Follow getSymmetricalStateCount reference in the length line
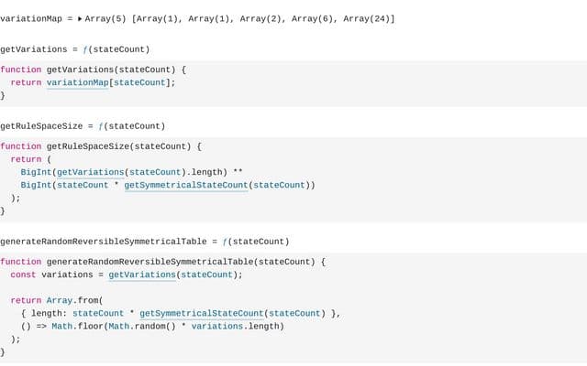The image size is (587, 366). (x=202, y=313)
